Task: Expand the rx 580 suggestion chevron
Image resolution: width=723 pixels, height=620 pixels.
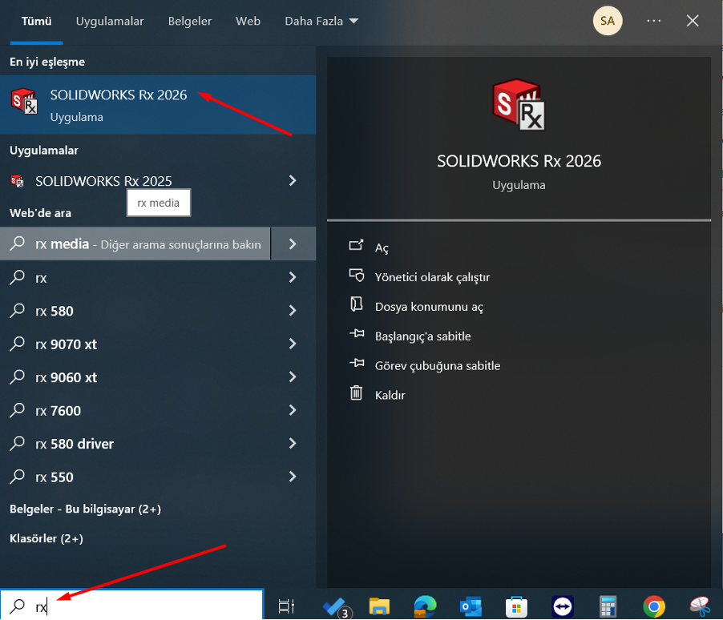Action: (x=293, y=310)
